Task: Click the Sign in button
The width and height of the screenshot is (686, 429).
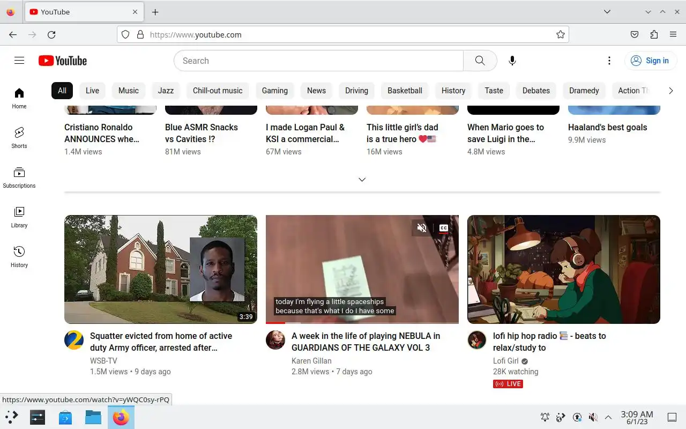Action: 650,61
